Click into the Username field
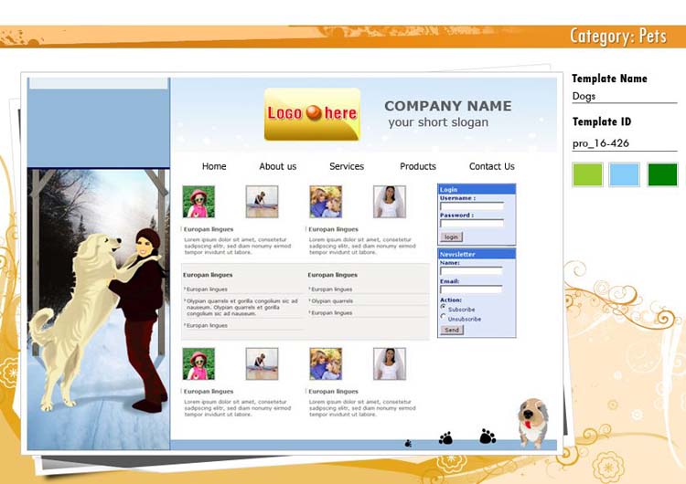This screenshot has width=686, height=484. (471, 206)
